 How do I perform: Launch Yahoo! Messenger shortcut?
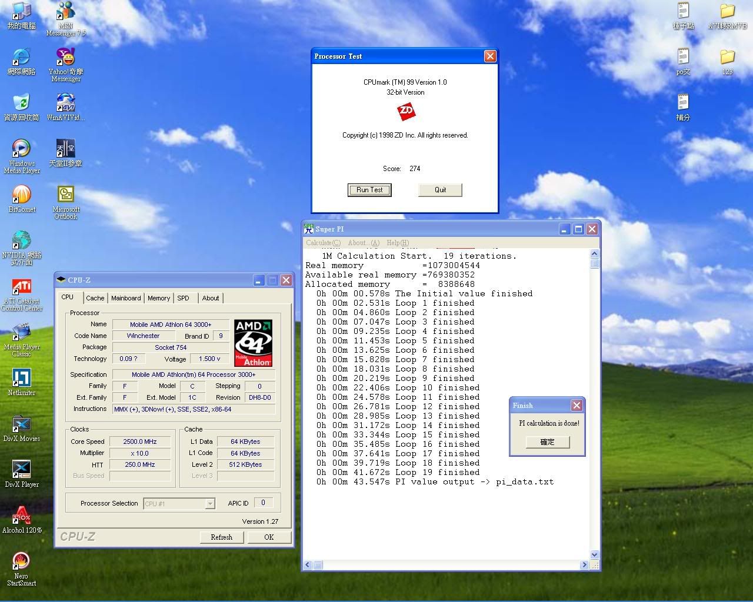(66, 65)
